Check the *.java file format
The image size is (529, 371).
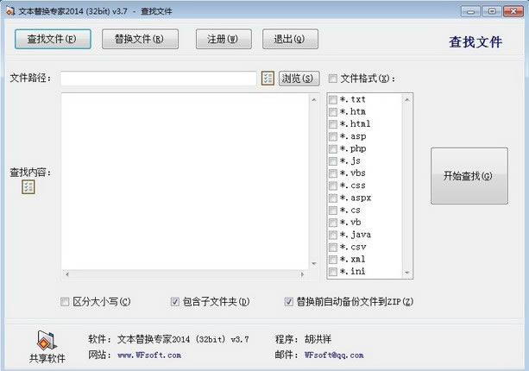click(333, 235)
